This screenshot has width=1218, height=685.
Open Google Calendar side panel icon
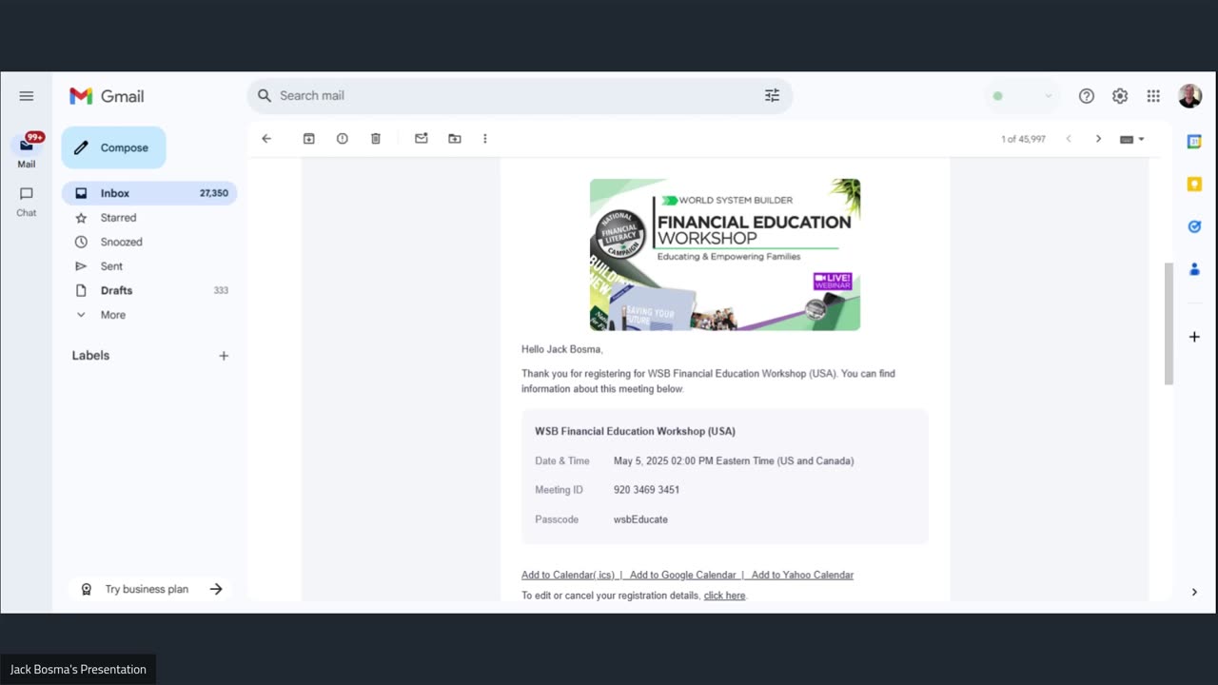coord(1194,142)
